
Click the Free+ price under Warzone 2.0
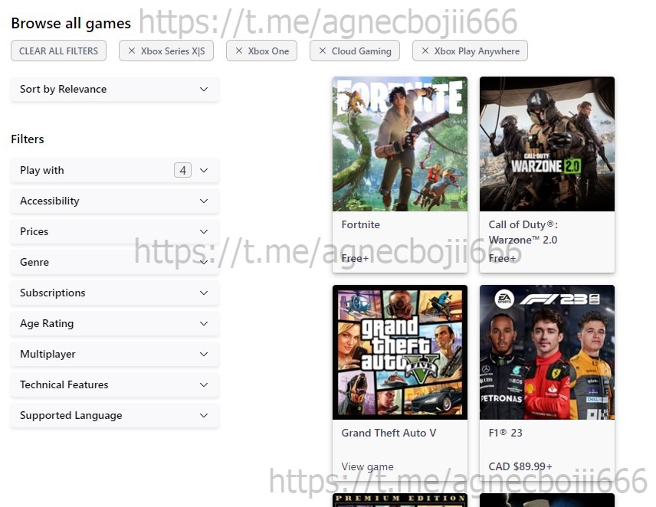(x=502, y=258)
